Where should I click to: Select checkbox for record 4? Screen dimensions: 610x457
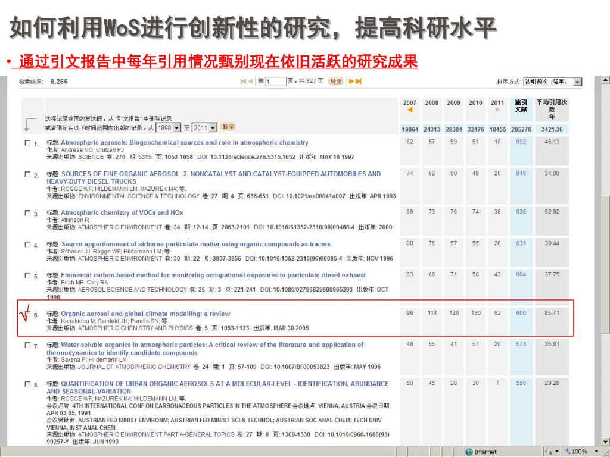(x=27, y=245)
